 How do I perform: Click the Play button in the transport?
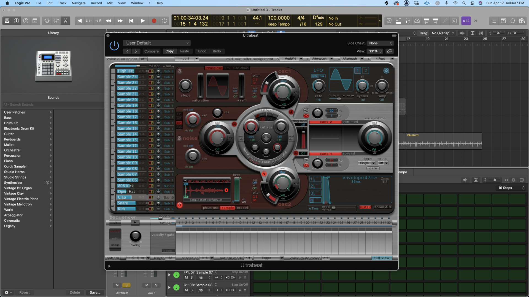pos(143,21)
